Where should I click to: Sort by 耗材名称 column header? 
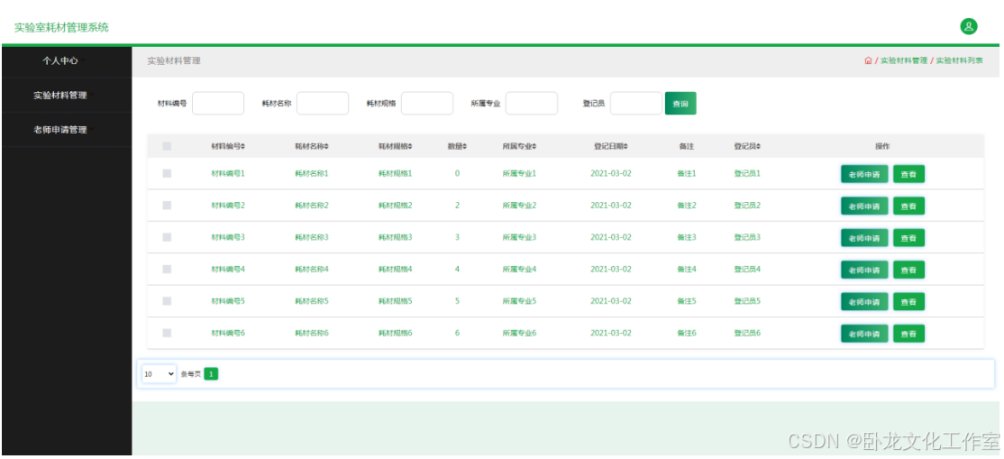tap(311, 147)
